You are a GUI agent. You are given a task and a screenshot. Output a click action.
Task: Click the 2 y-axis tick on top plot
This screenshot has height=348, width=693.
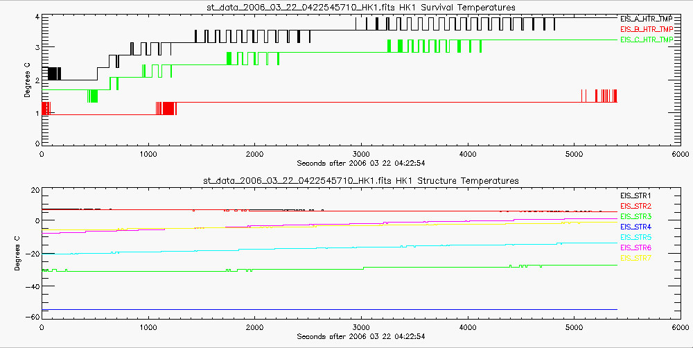(x=37, y=80)
